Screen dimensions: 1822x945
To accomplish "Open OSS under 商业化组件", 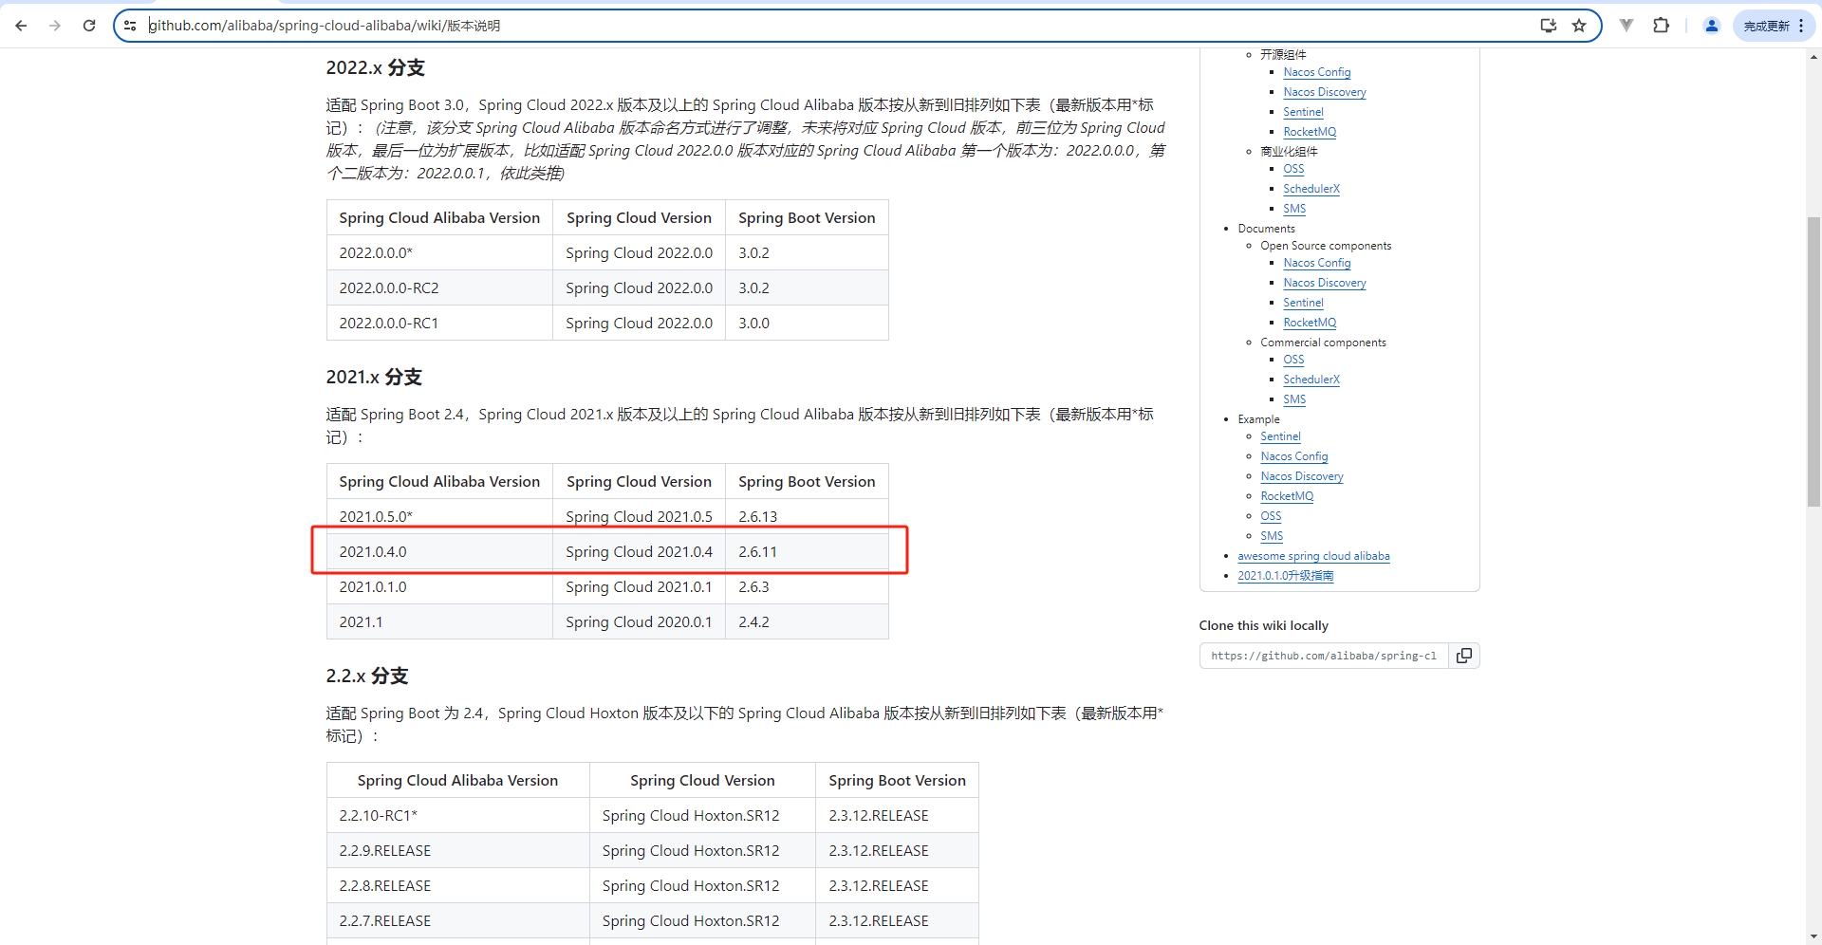I will [x=1293, y=169].
